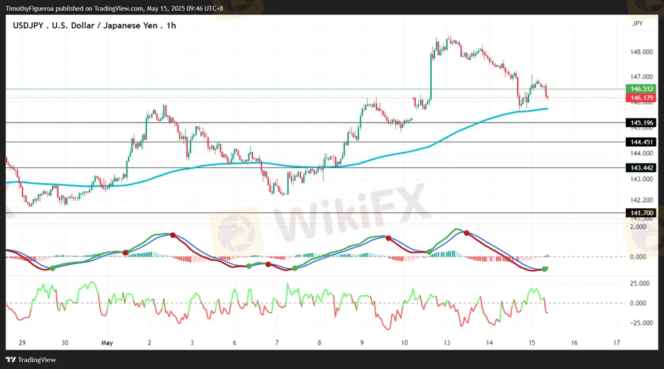Screen dimensions: 664x369
Task: Click the -25.000 oscillator scale value
Action: pyautogui.click(x=639, y=323)
